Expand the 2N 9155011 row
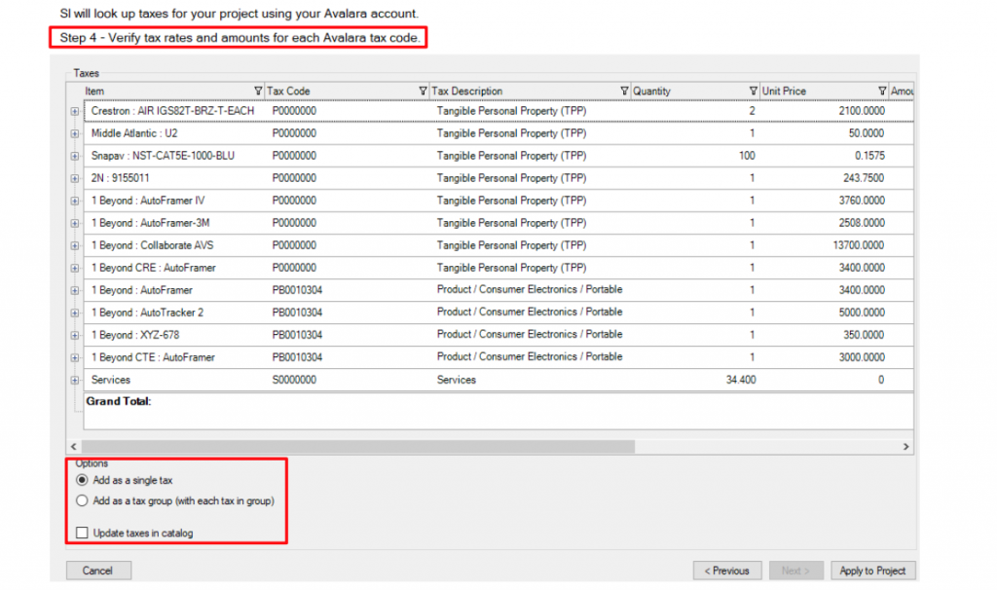Screen dimensions: 997x590 tap(75, 178)
